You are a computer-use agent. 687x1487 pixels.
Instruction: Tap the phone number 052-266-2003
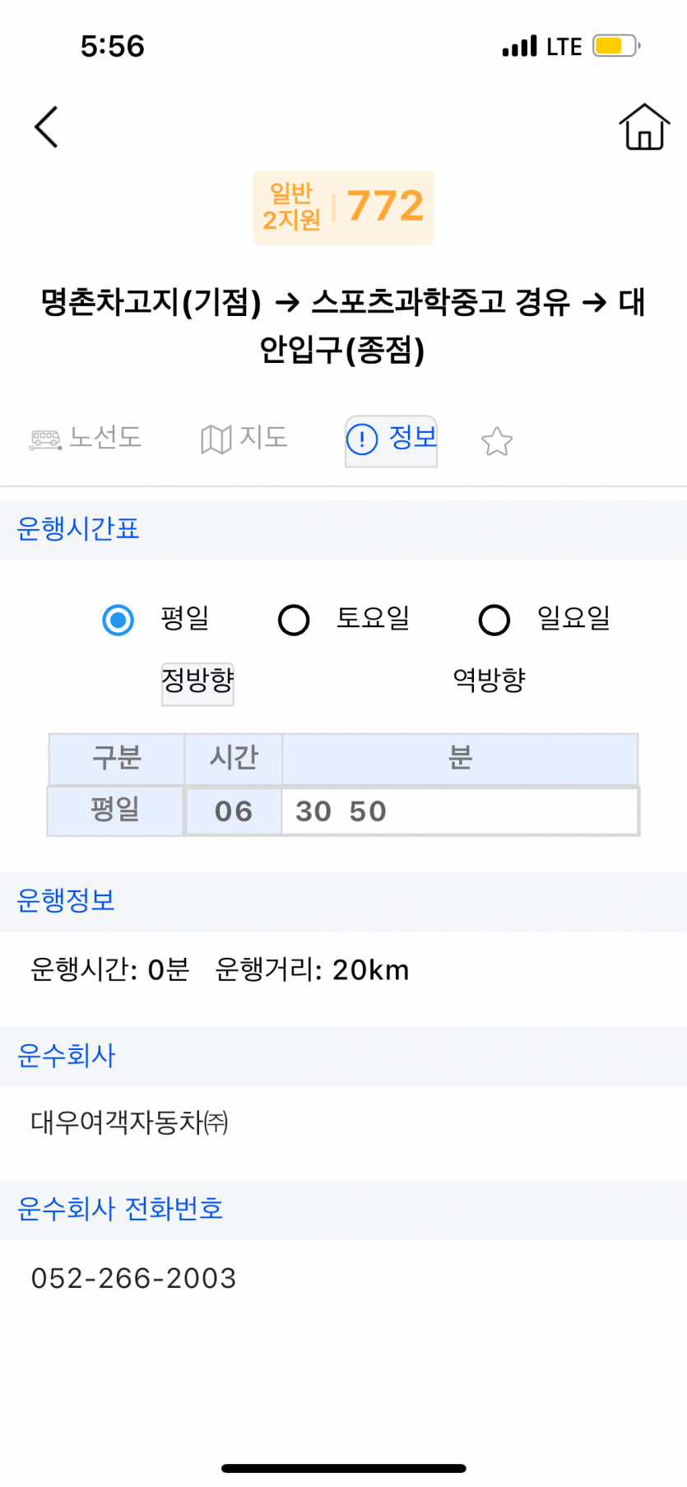pos(134,1278)
